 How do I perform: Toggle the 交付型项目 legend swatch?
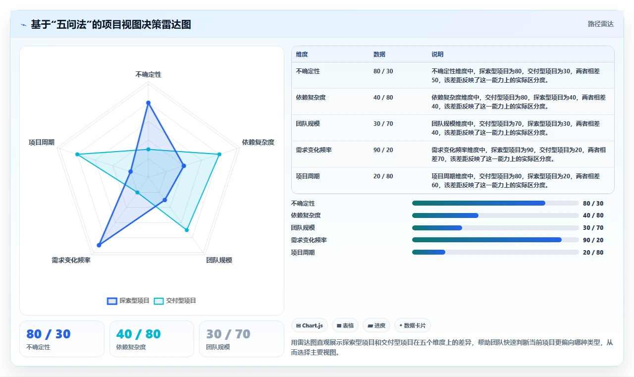click(x=158, y=301)
